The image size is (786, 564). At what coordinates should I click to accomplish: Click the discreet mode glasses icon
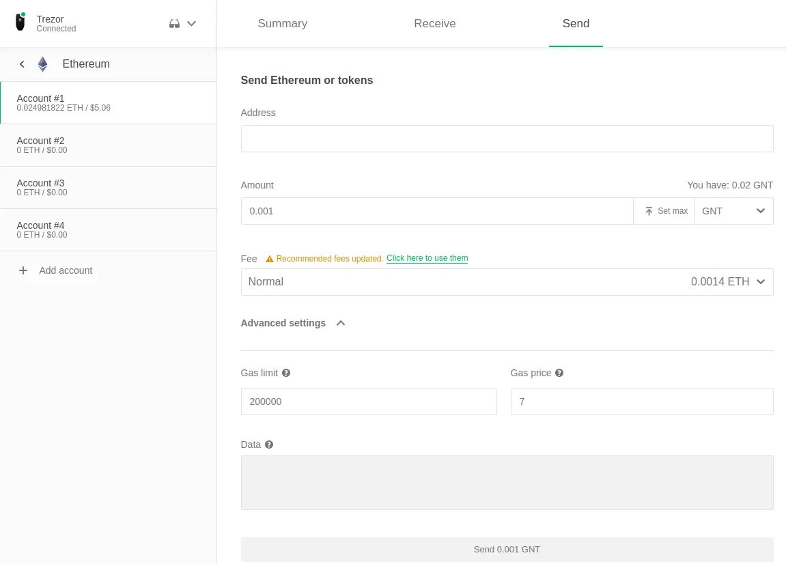coord(175,23)
